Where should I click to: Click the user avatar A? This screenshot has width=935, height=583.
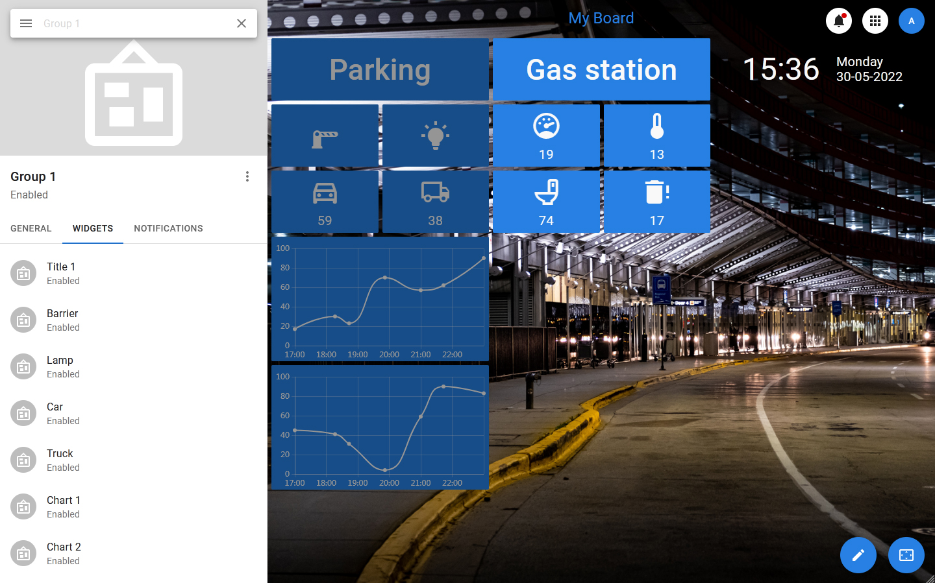[x=911, y=21]
